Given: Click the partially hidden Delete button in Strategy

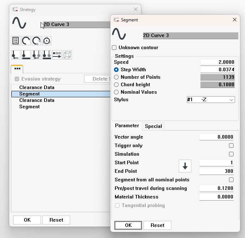Looking at the screenshot, I should [97, 79].
